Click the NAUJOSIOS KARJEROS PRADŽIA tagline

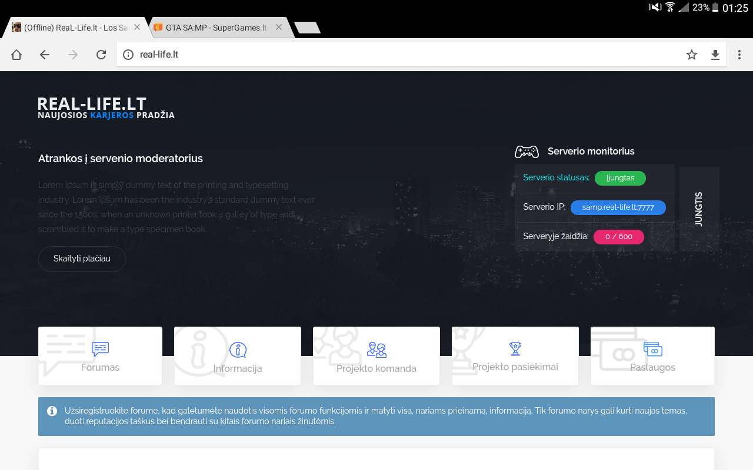point(106,115)
